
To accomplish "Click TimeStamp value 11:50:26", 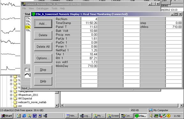I will point(89,23).
